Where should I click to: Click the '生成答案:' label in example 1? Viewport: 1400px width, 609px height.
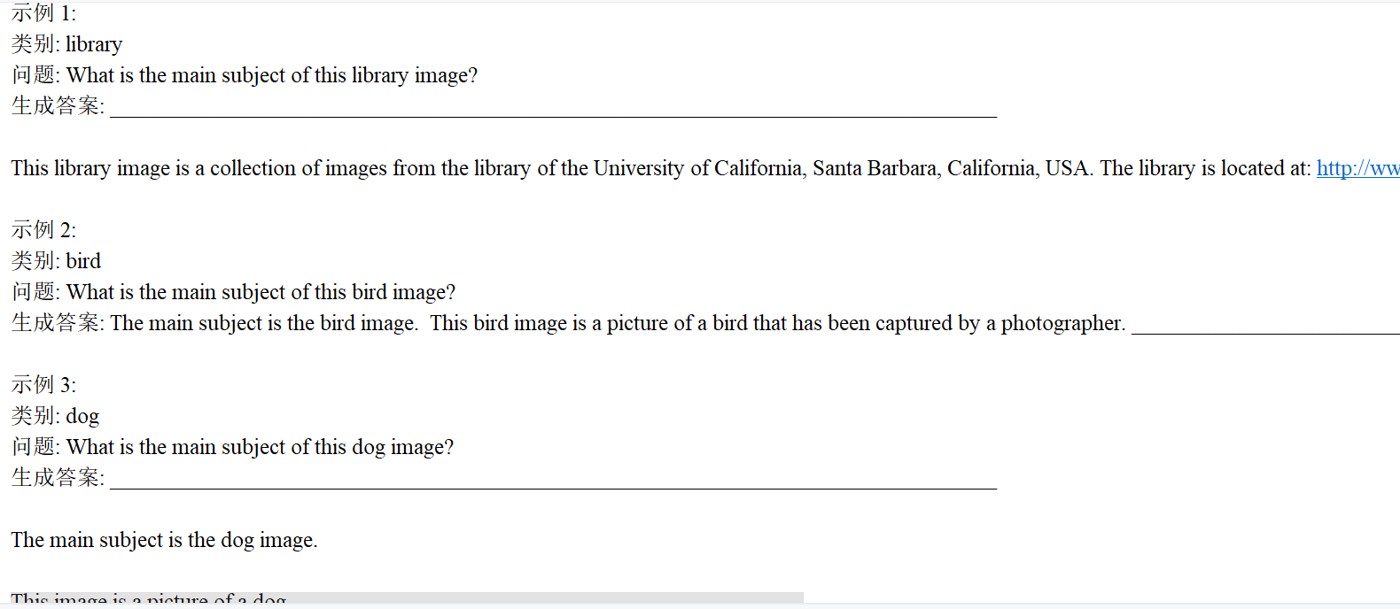(58, 106)
